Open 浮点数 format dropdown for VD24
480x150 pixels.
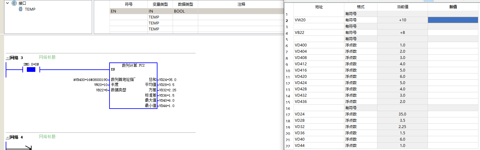click(x=361, y=114)
